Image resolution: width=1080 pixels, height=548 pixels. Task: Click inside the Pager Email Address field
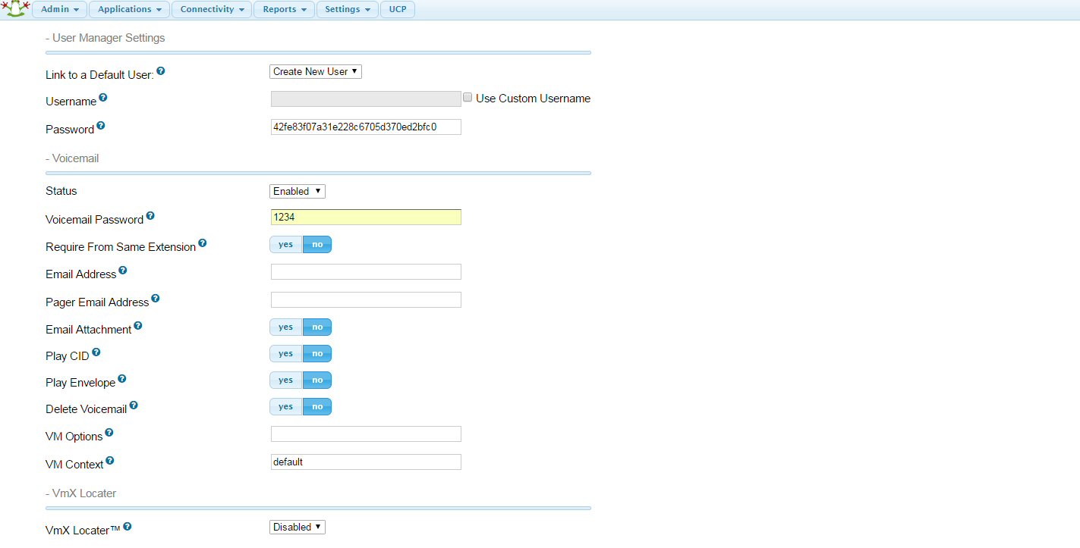[x=365, y=299]
